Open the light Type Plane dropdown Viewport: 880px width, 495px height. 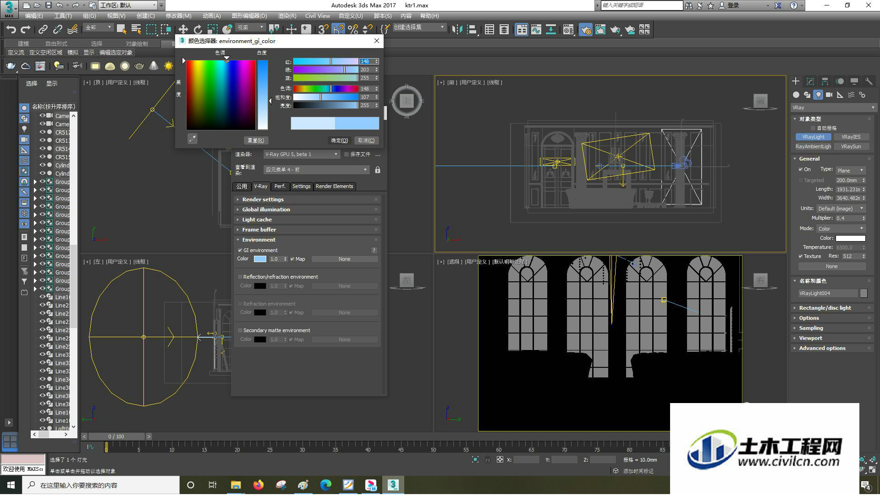point(850,170)
